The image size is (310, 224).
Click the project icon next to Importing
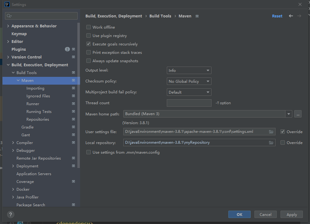73,88
